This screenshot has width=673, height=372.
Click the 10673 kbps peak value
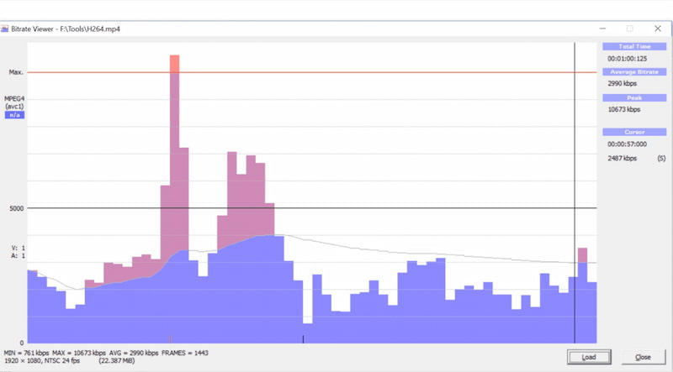pos(623,109)
